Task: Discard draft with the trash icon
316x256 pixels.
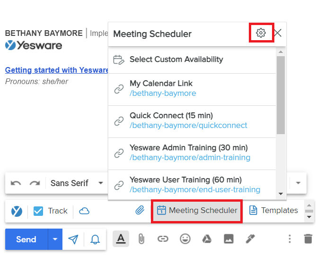Action: (308, 239)
